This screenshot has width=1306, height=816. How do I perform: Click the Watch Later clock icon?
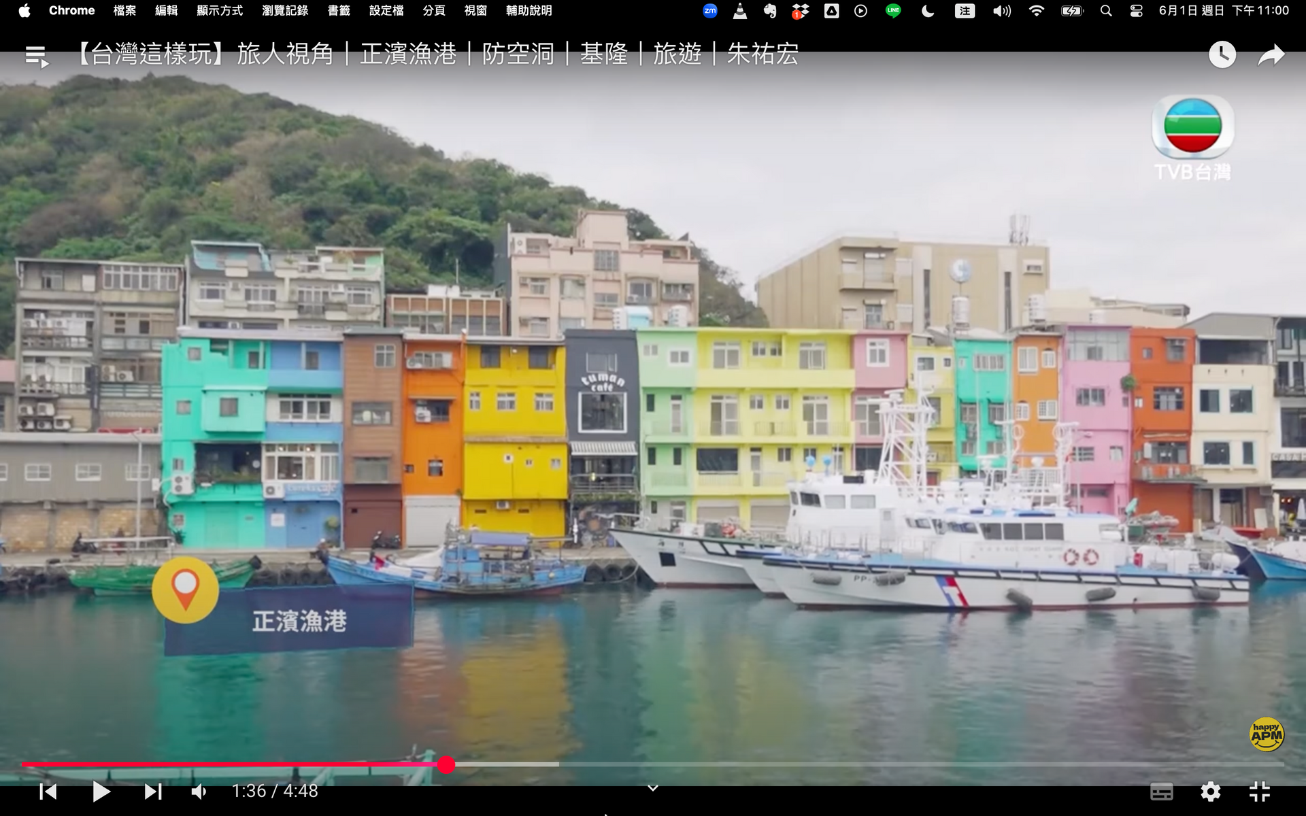point(1222,54)
